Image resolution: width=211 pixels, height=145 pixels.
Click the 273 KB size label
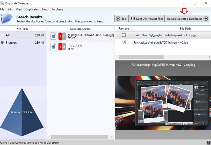[71, 38]
